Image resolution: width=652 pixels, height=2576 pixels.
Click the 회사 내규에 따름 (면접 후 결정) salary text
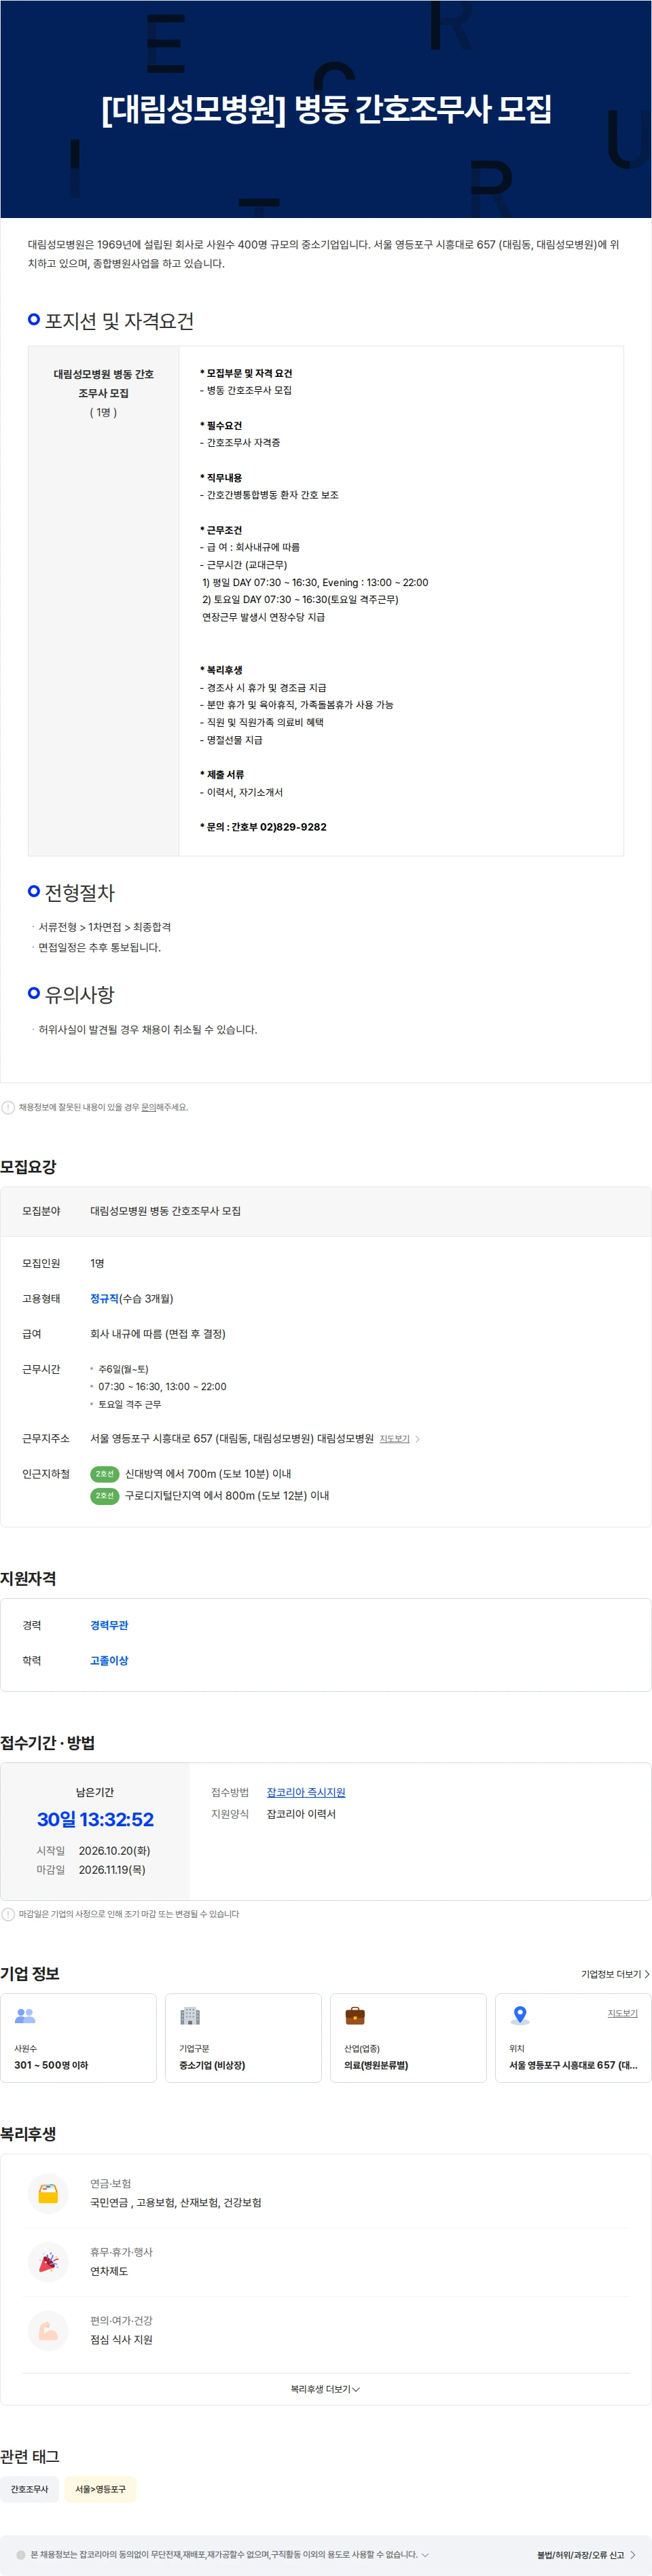click(158, 1334)
